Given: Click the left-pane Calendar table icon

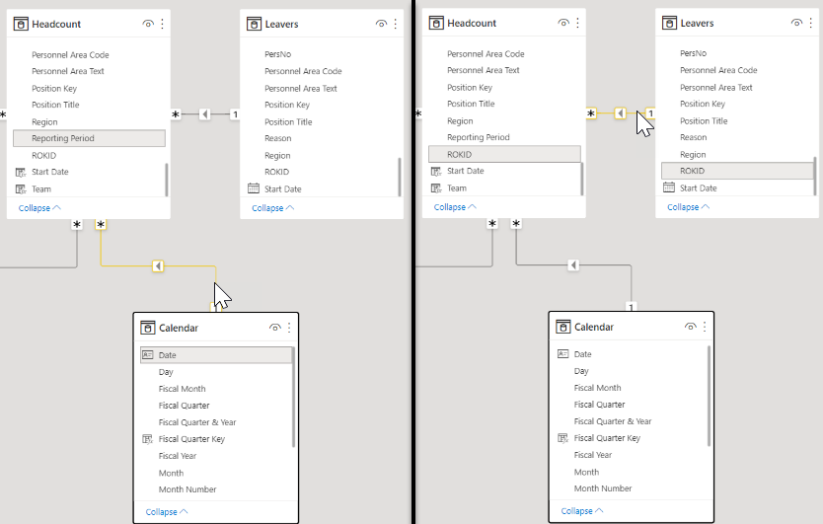Looking at the screenshot, I should (148, 328).
